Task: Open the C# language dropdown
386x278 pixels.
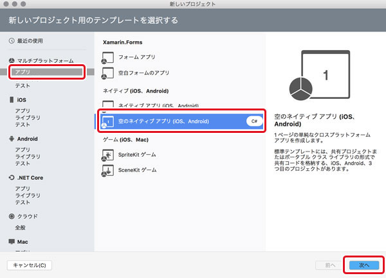Action: tap(254, 121)
